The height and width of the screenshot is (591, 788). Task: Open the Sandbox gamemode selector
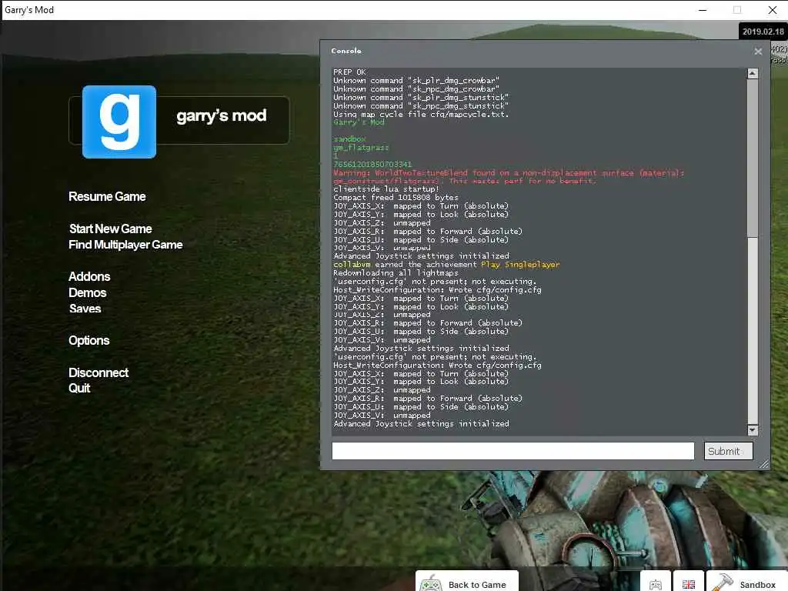746,583
